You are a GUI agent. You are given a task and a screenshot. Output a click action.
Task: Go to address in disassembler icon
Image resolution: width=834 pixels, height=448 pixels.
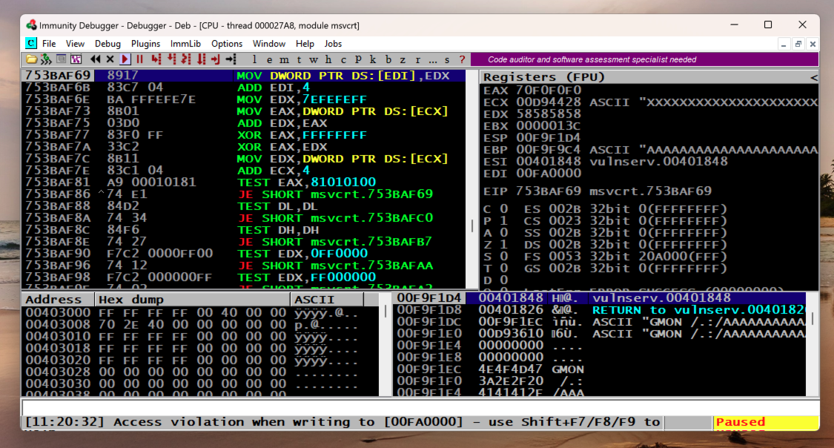click(231, 59)
